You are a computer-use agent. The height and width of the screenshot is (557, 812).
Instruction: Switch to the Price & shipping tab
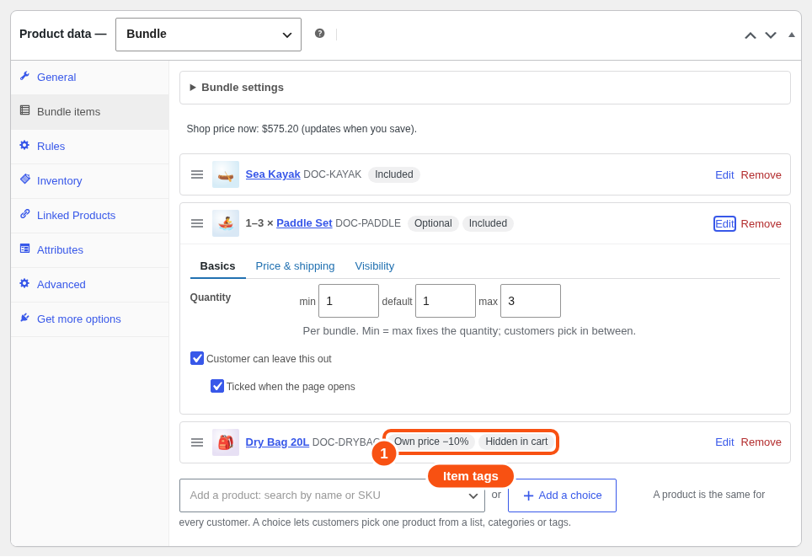[x=295, y=266]
